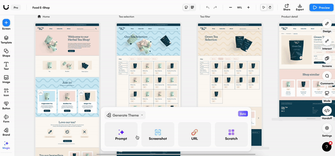The width and height of the screenshot is (335, 156).
Task: Choose the Screenshot option card
Action: pos(158,134)
